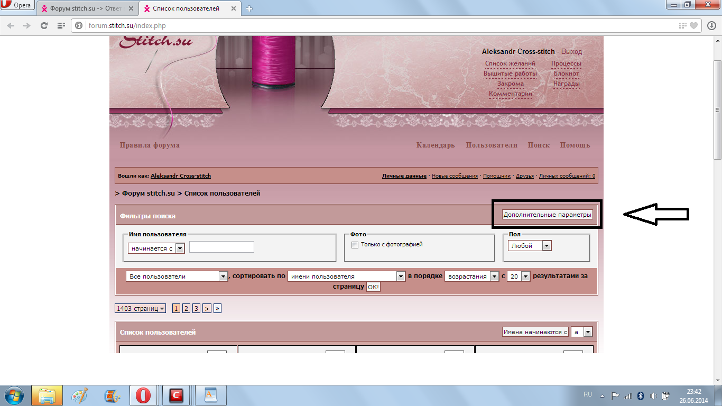The image size is (722, 406).
Task: Click the browser reload page icon
Action: pyautogui.click(x=44, y=25)
